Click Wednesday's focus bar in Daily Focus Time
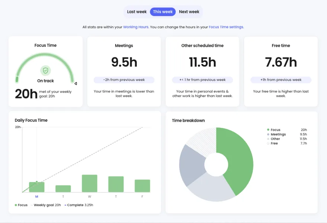The width and height of the screenshot is (327, 223). tap(89, 182)
